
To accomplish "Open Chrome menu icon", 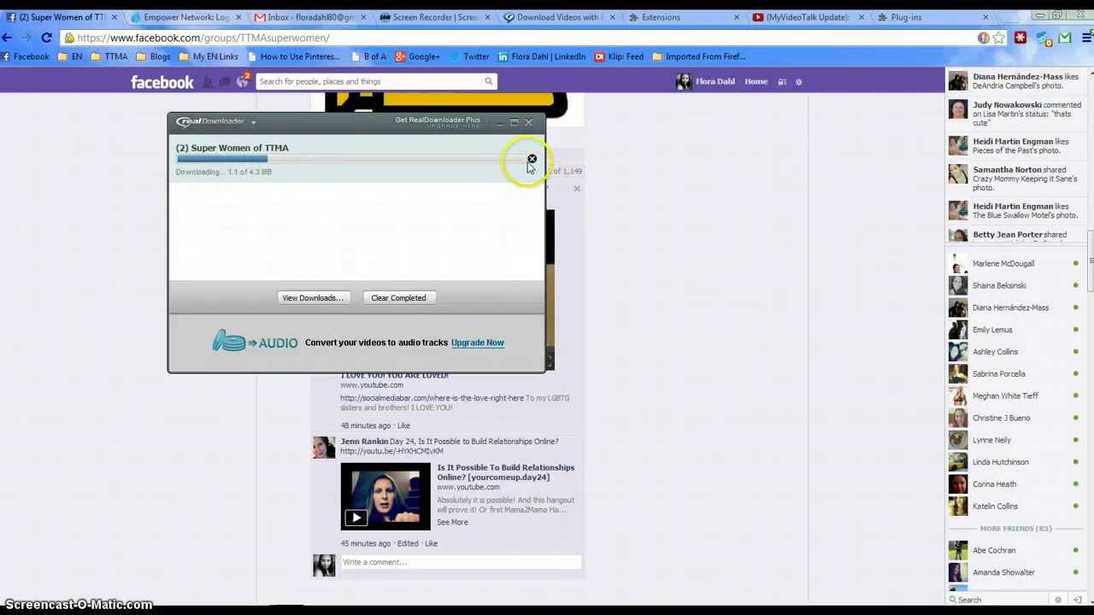I will tap(1086, 38).
